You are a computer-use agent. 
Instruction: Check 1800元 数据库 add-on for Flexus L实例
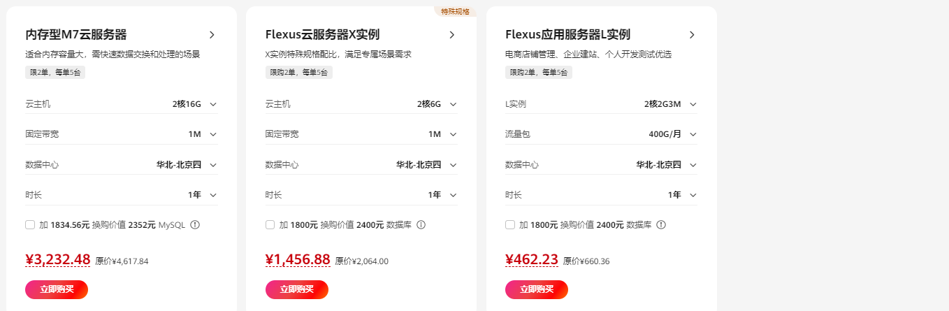pyautogui.click(x=510, y=225)
